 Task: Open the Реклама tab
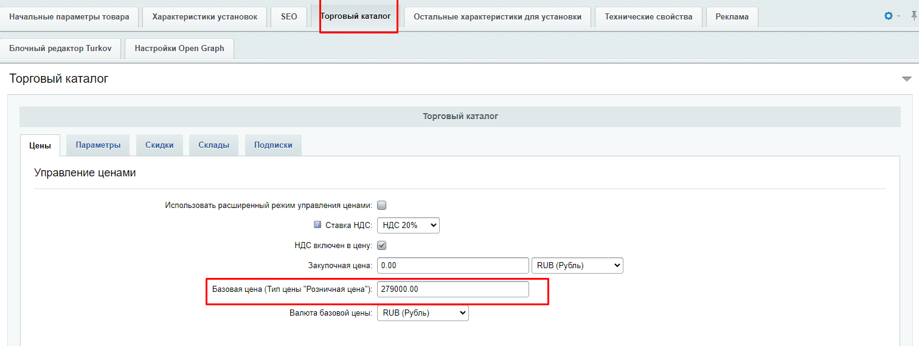click(732, 17)
